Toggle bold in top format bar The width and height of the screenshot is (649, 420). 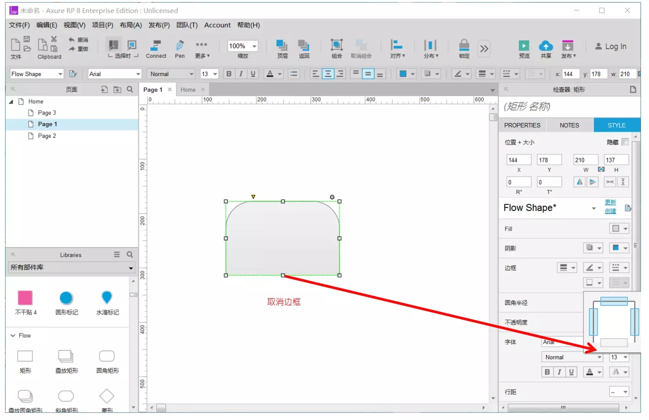[x=229, y=74]
